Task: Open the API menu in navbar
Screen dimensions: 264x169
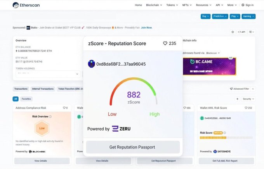Action: click(219, 5)
